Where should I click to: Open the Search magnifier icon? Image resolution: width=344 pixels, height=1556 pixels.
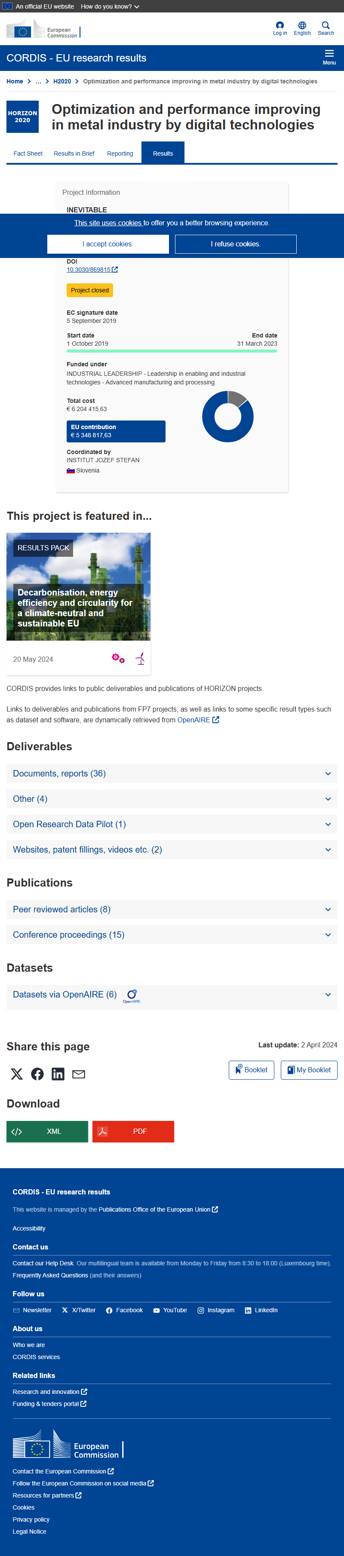tap(326, 25)
